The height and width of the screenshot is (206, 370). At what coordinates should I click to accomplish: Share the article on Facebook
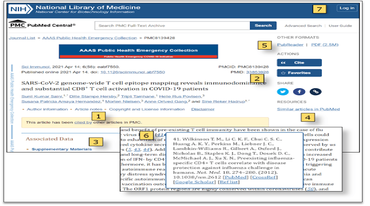(299, 92)
